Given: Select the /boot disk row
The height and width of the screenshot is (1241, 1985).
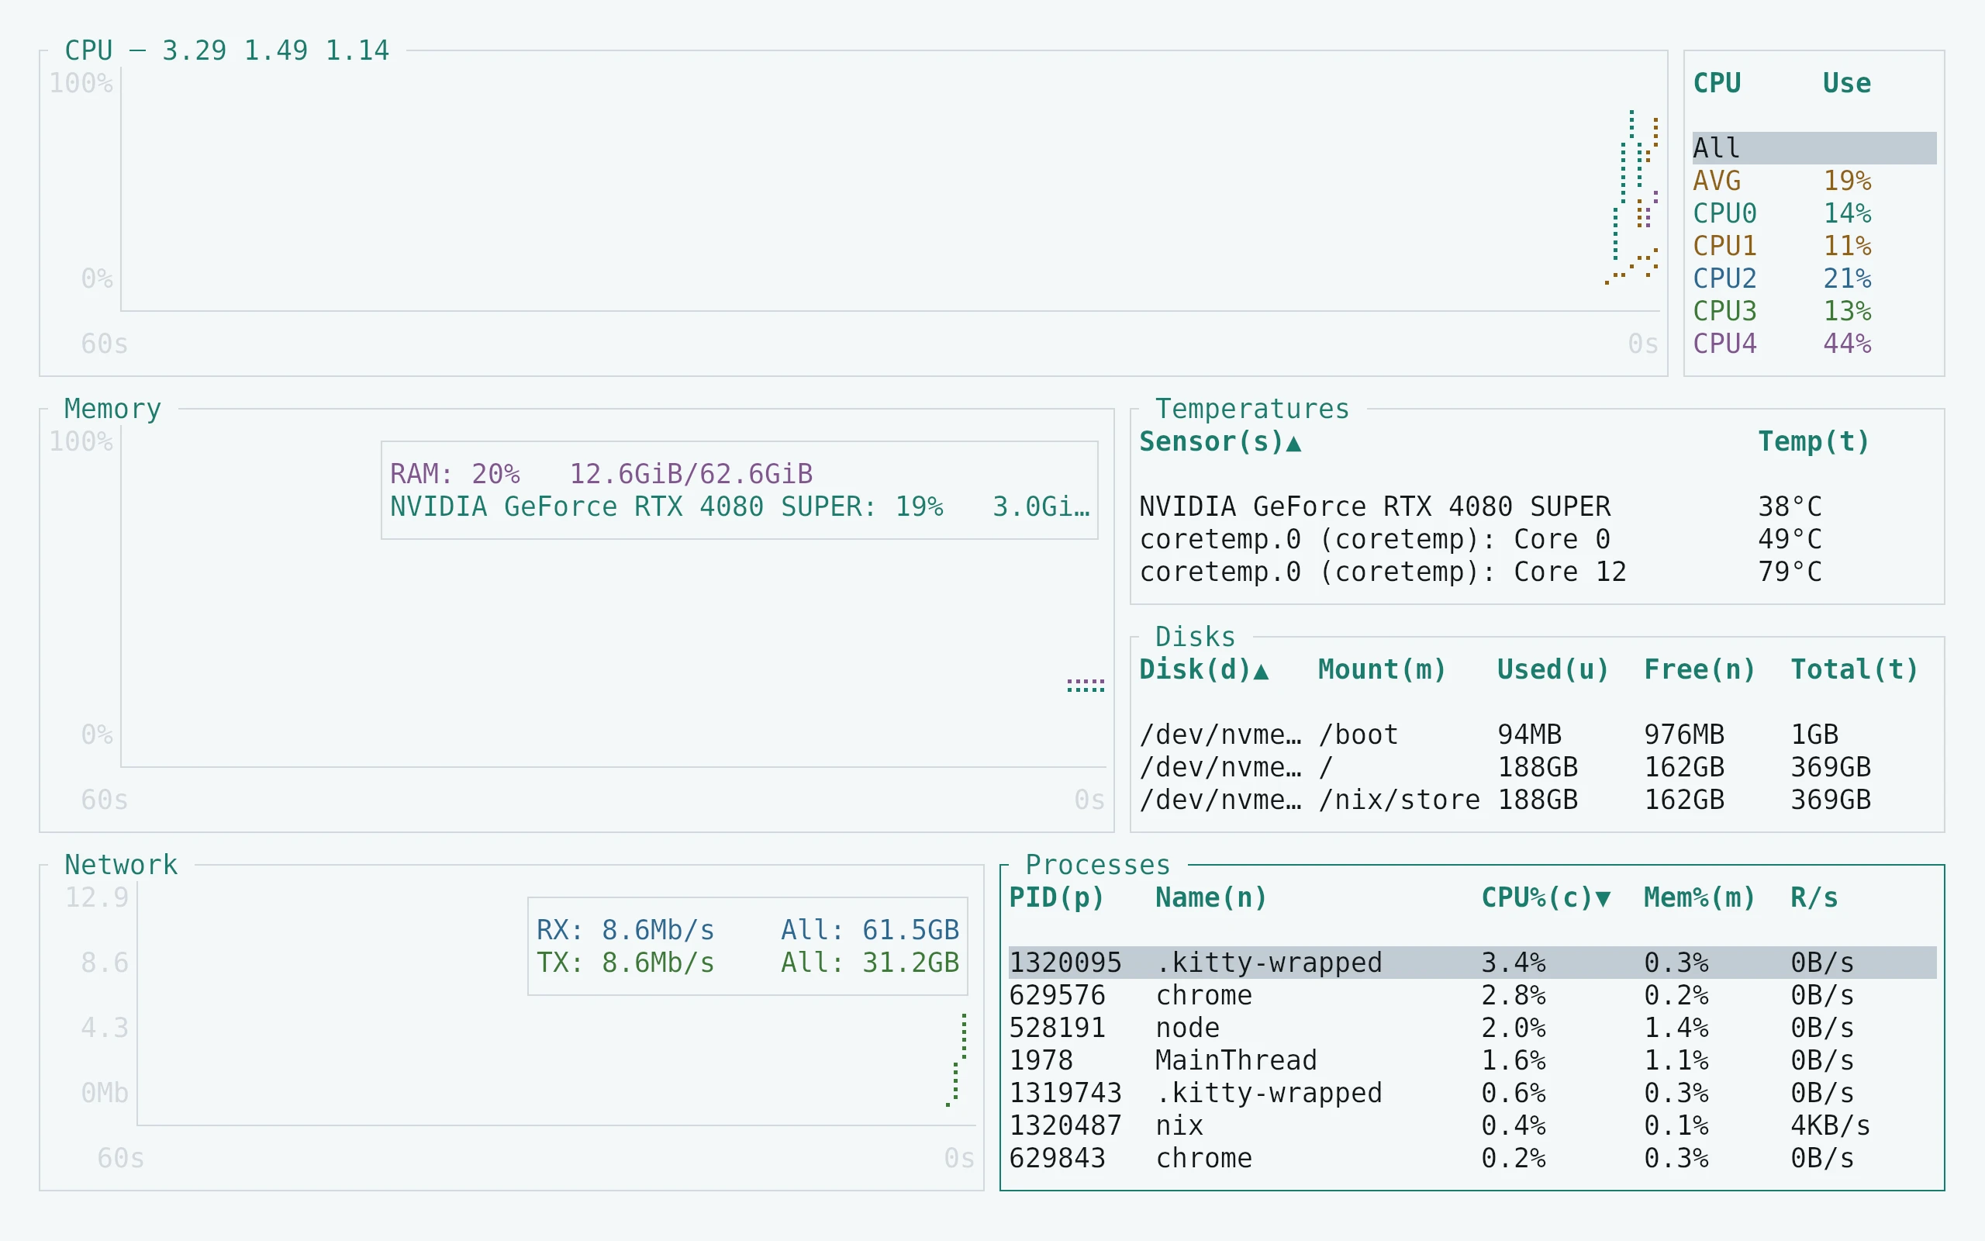Looking at the screenshot, I should coord(1537,735).
